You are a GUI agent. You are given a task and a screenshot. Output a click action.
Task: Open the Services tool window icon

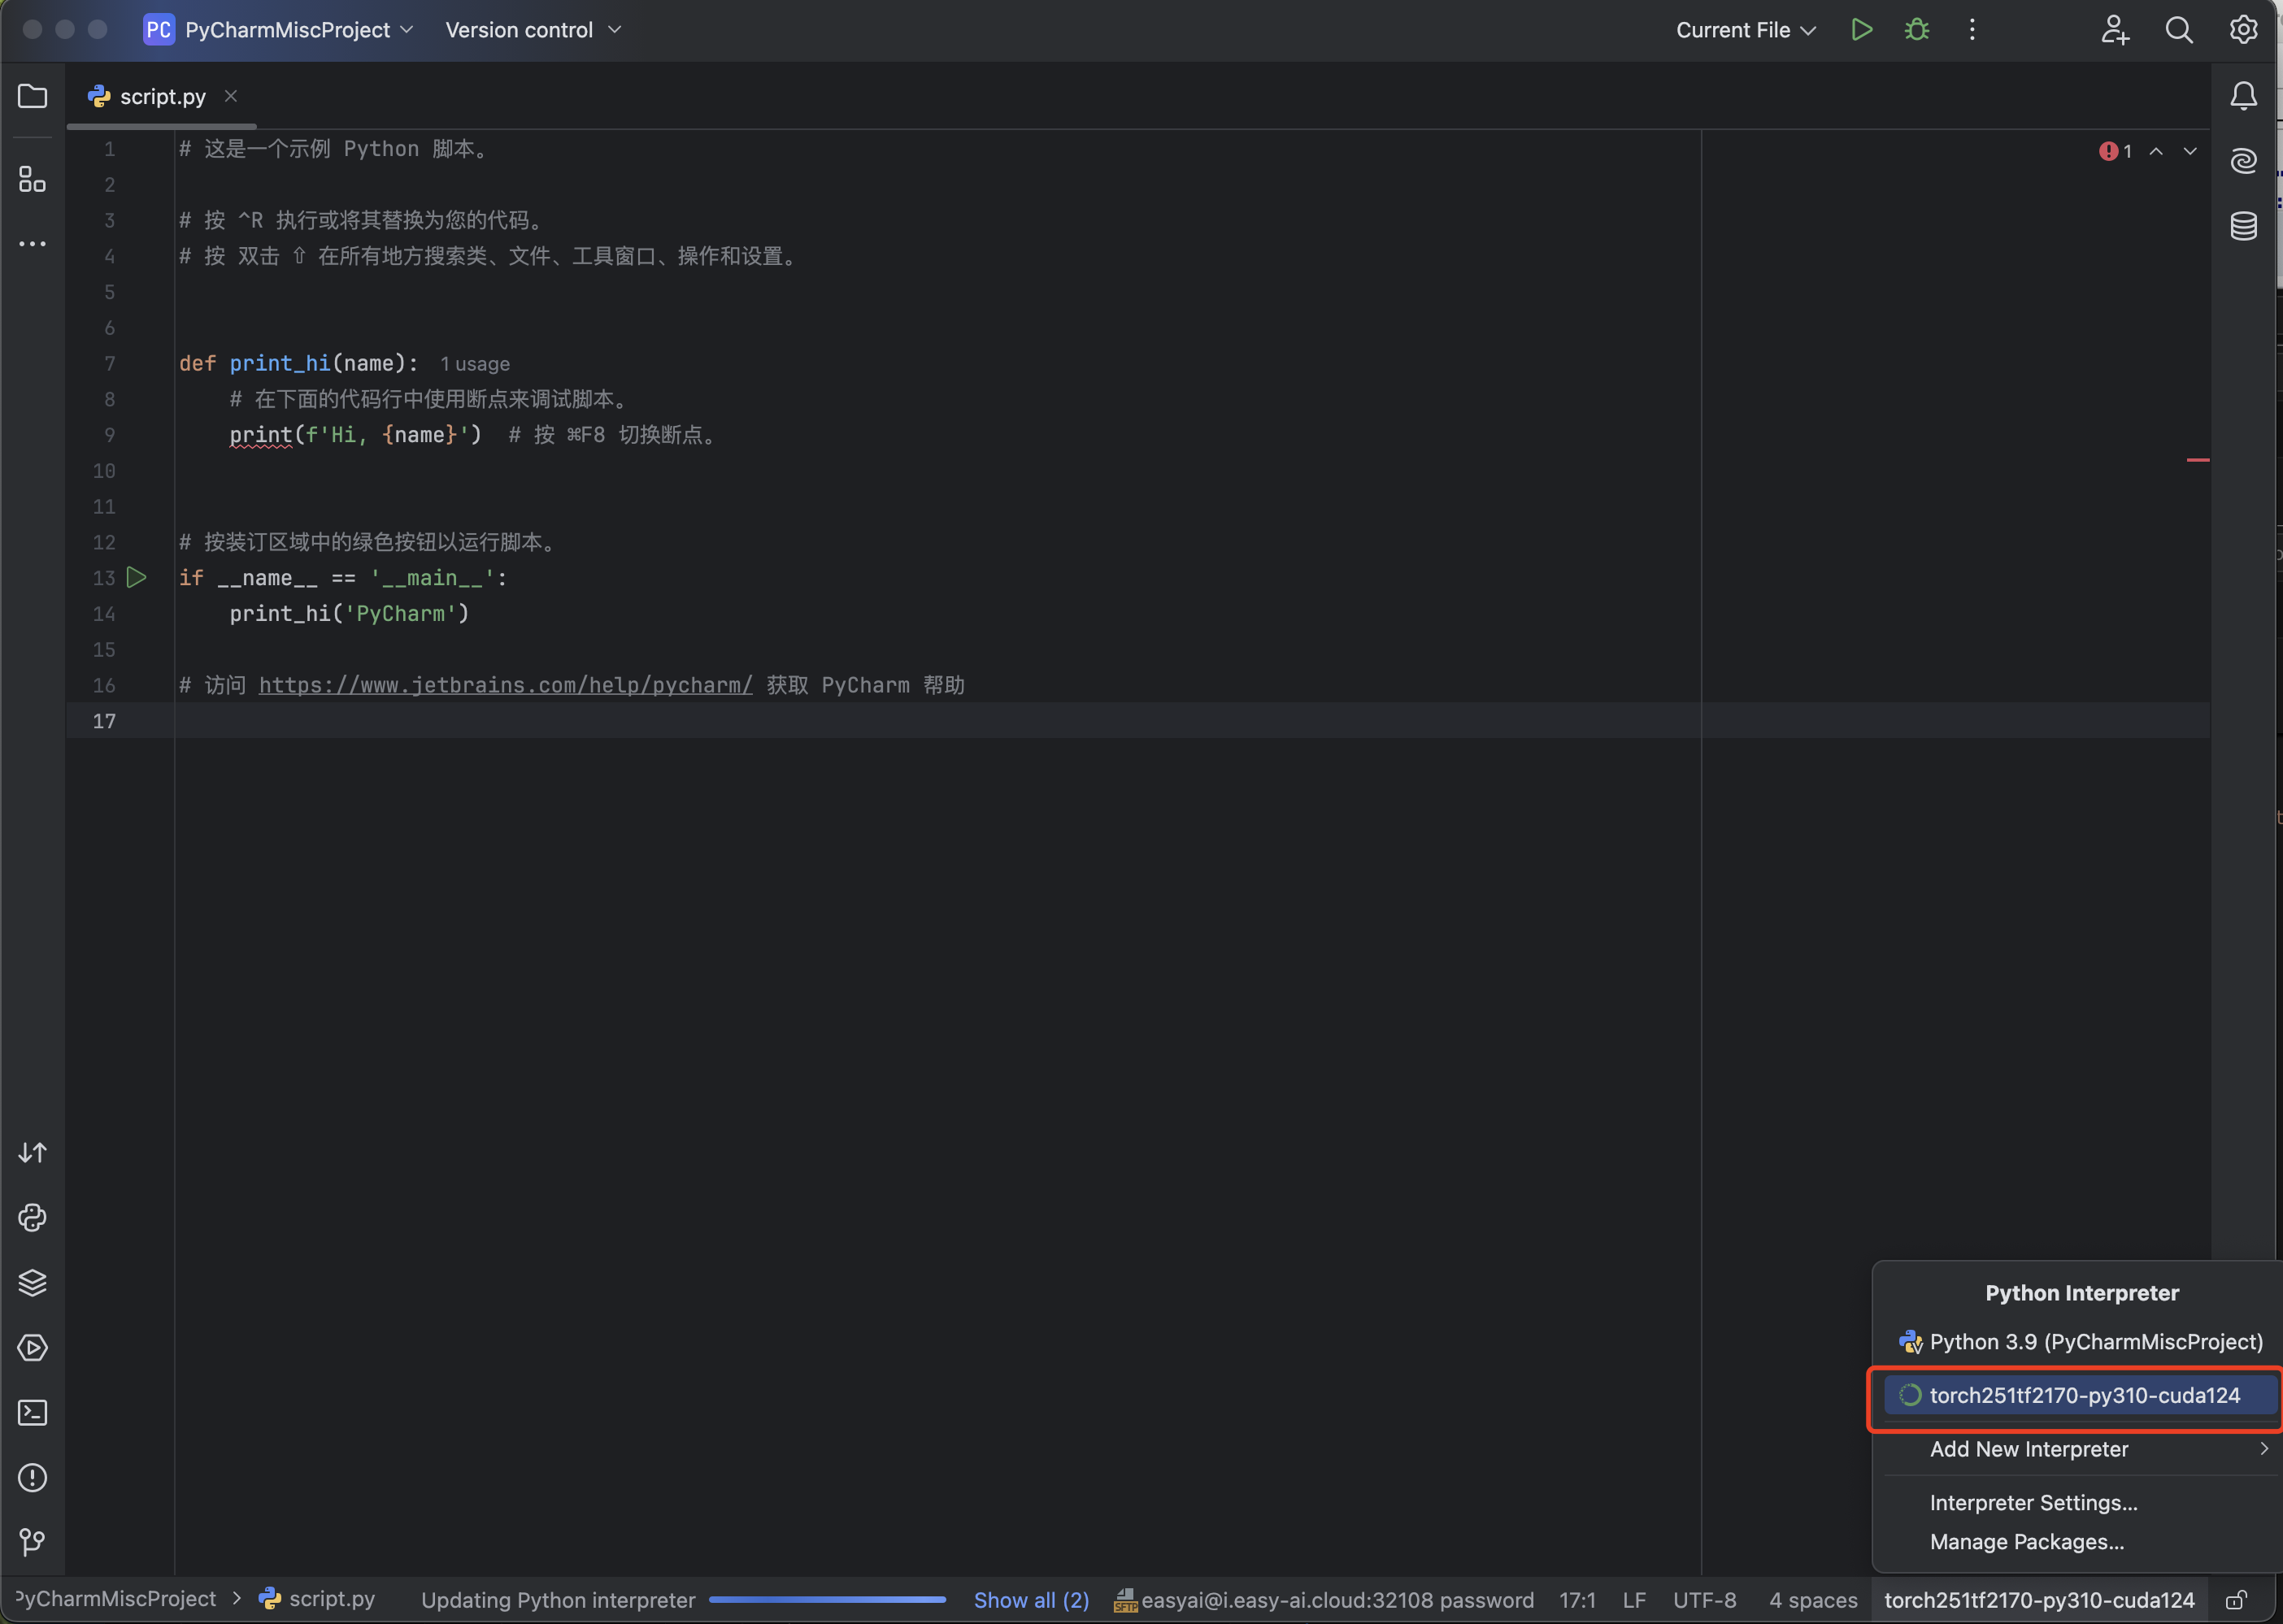[x=33, y=1348]
